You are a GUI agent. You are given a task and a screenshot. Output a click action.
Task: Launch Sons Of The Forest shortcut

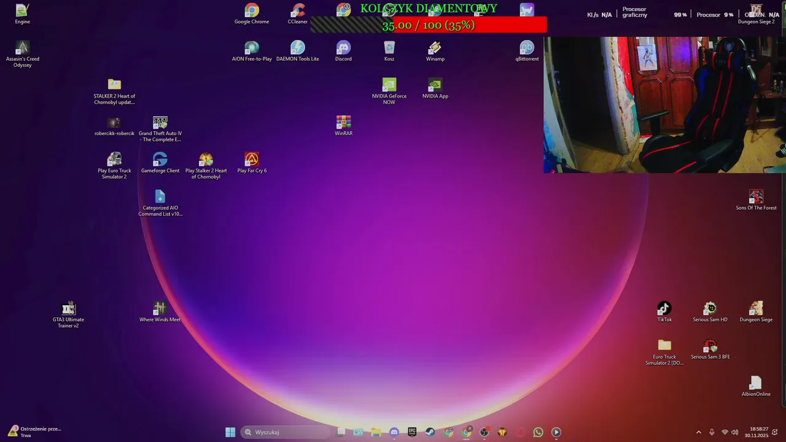[x=756, y=200]
